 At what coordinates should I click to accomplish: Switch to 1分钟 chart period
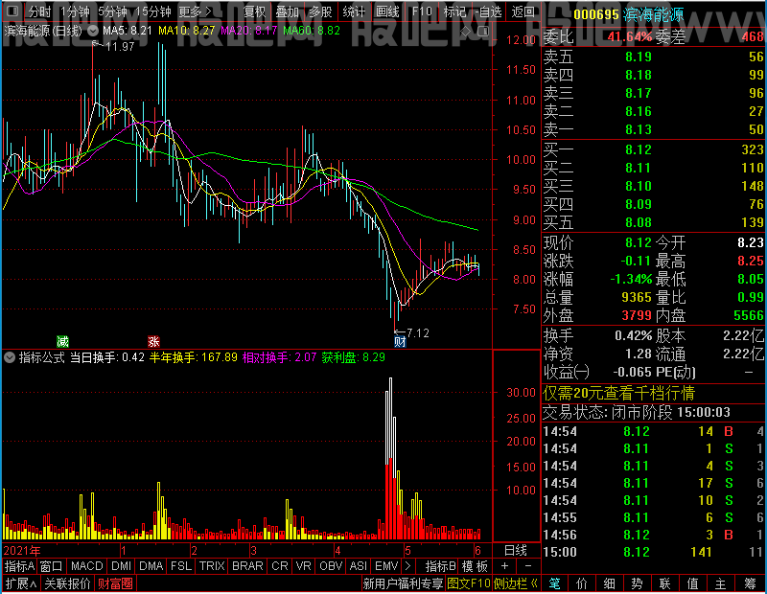click(x=75, y=11)
